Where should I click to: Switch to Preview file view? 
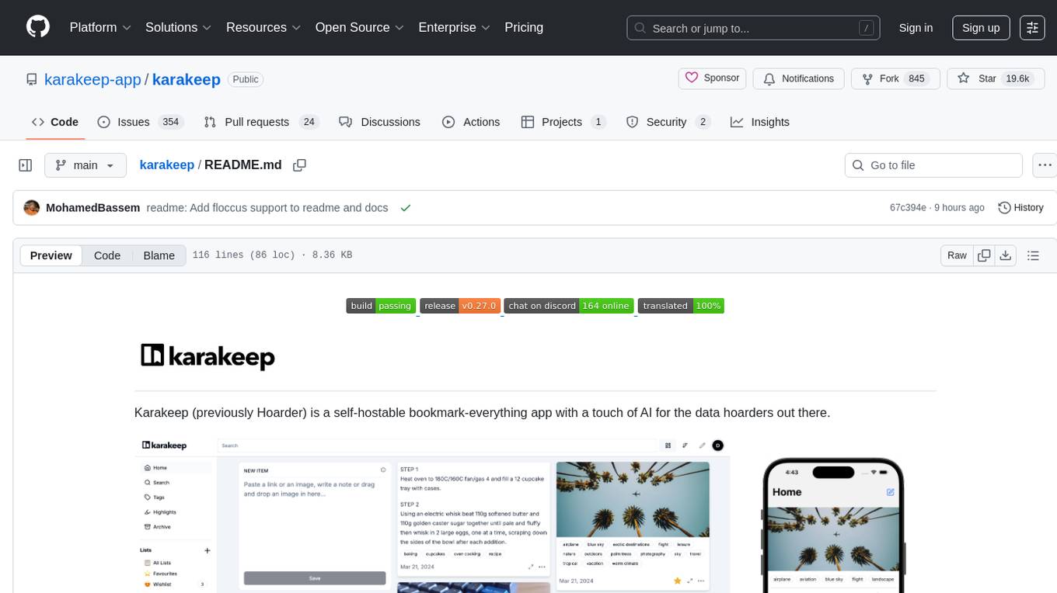tap(51, 255)
